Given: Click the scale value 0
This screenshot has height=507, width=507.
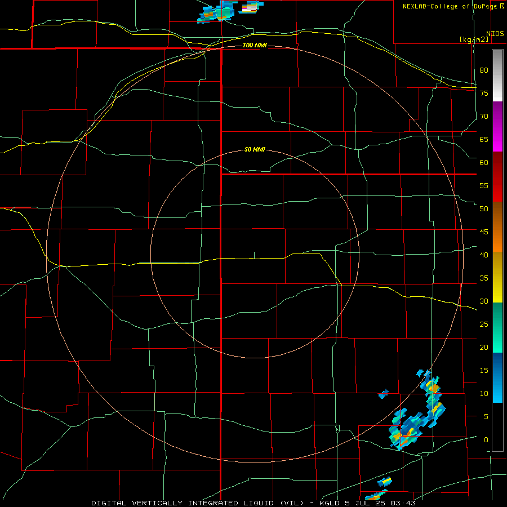Looking at the screenshot, I should [486, 440].
